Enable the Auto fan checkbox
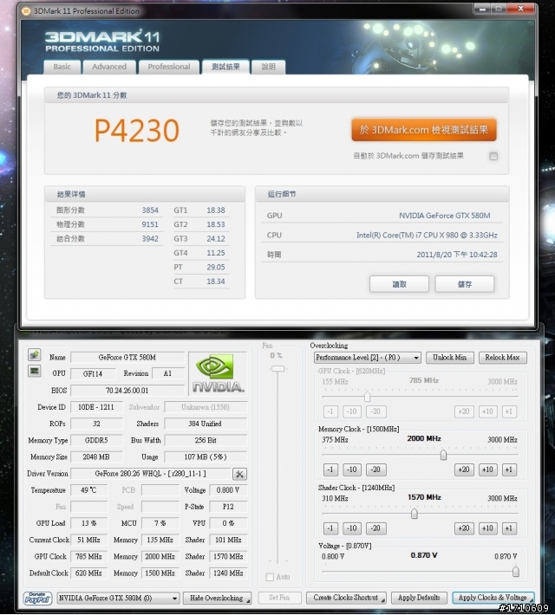The width and height of the screenshot is (555, 615). [x=270, y=577]
